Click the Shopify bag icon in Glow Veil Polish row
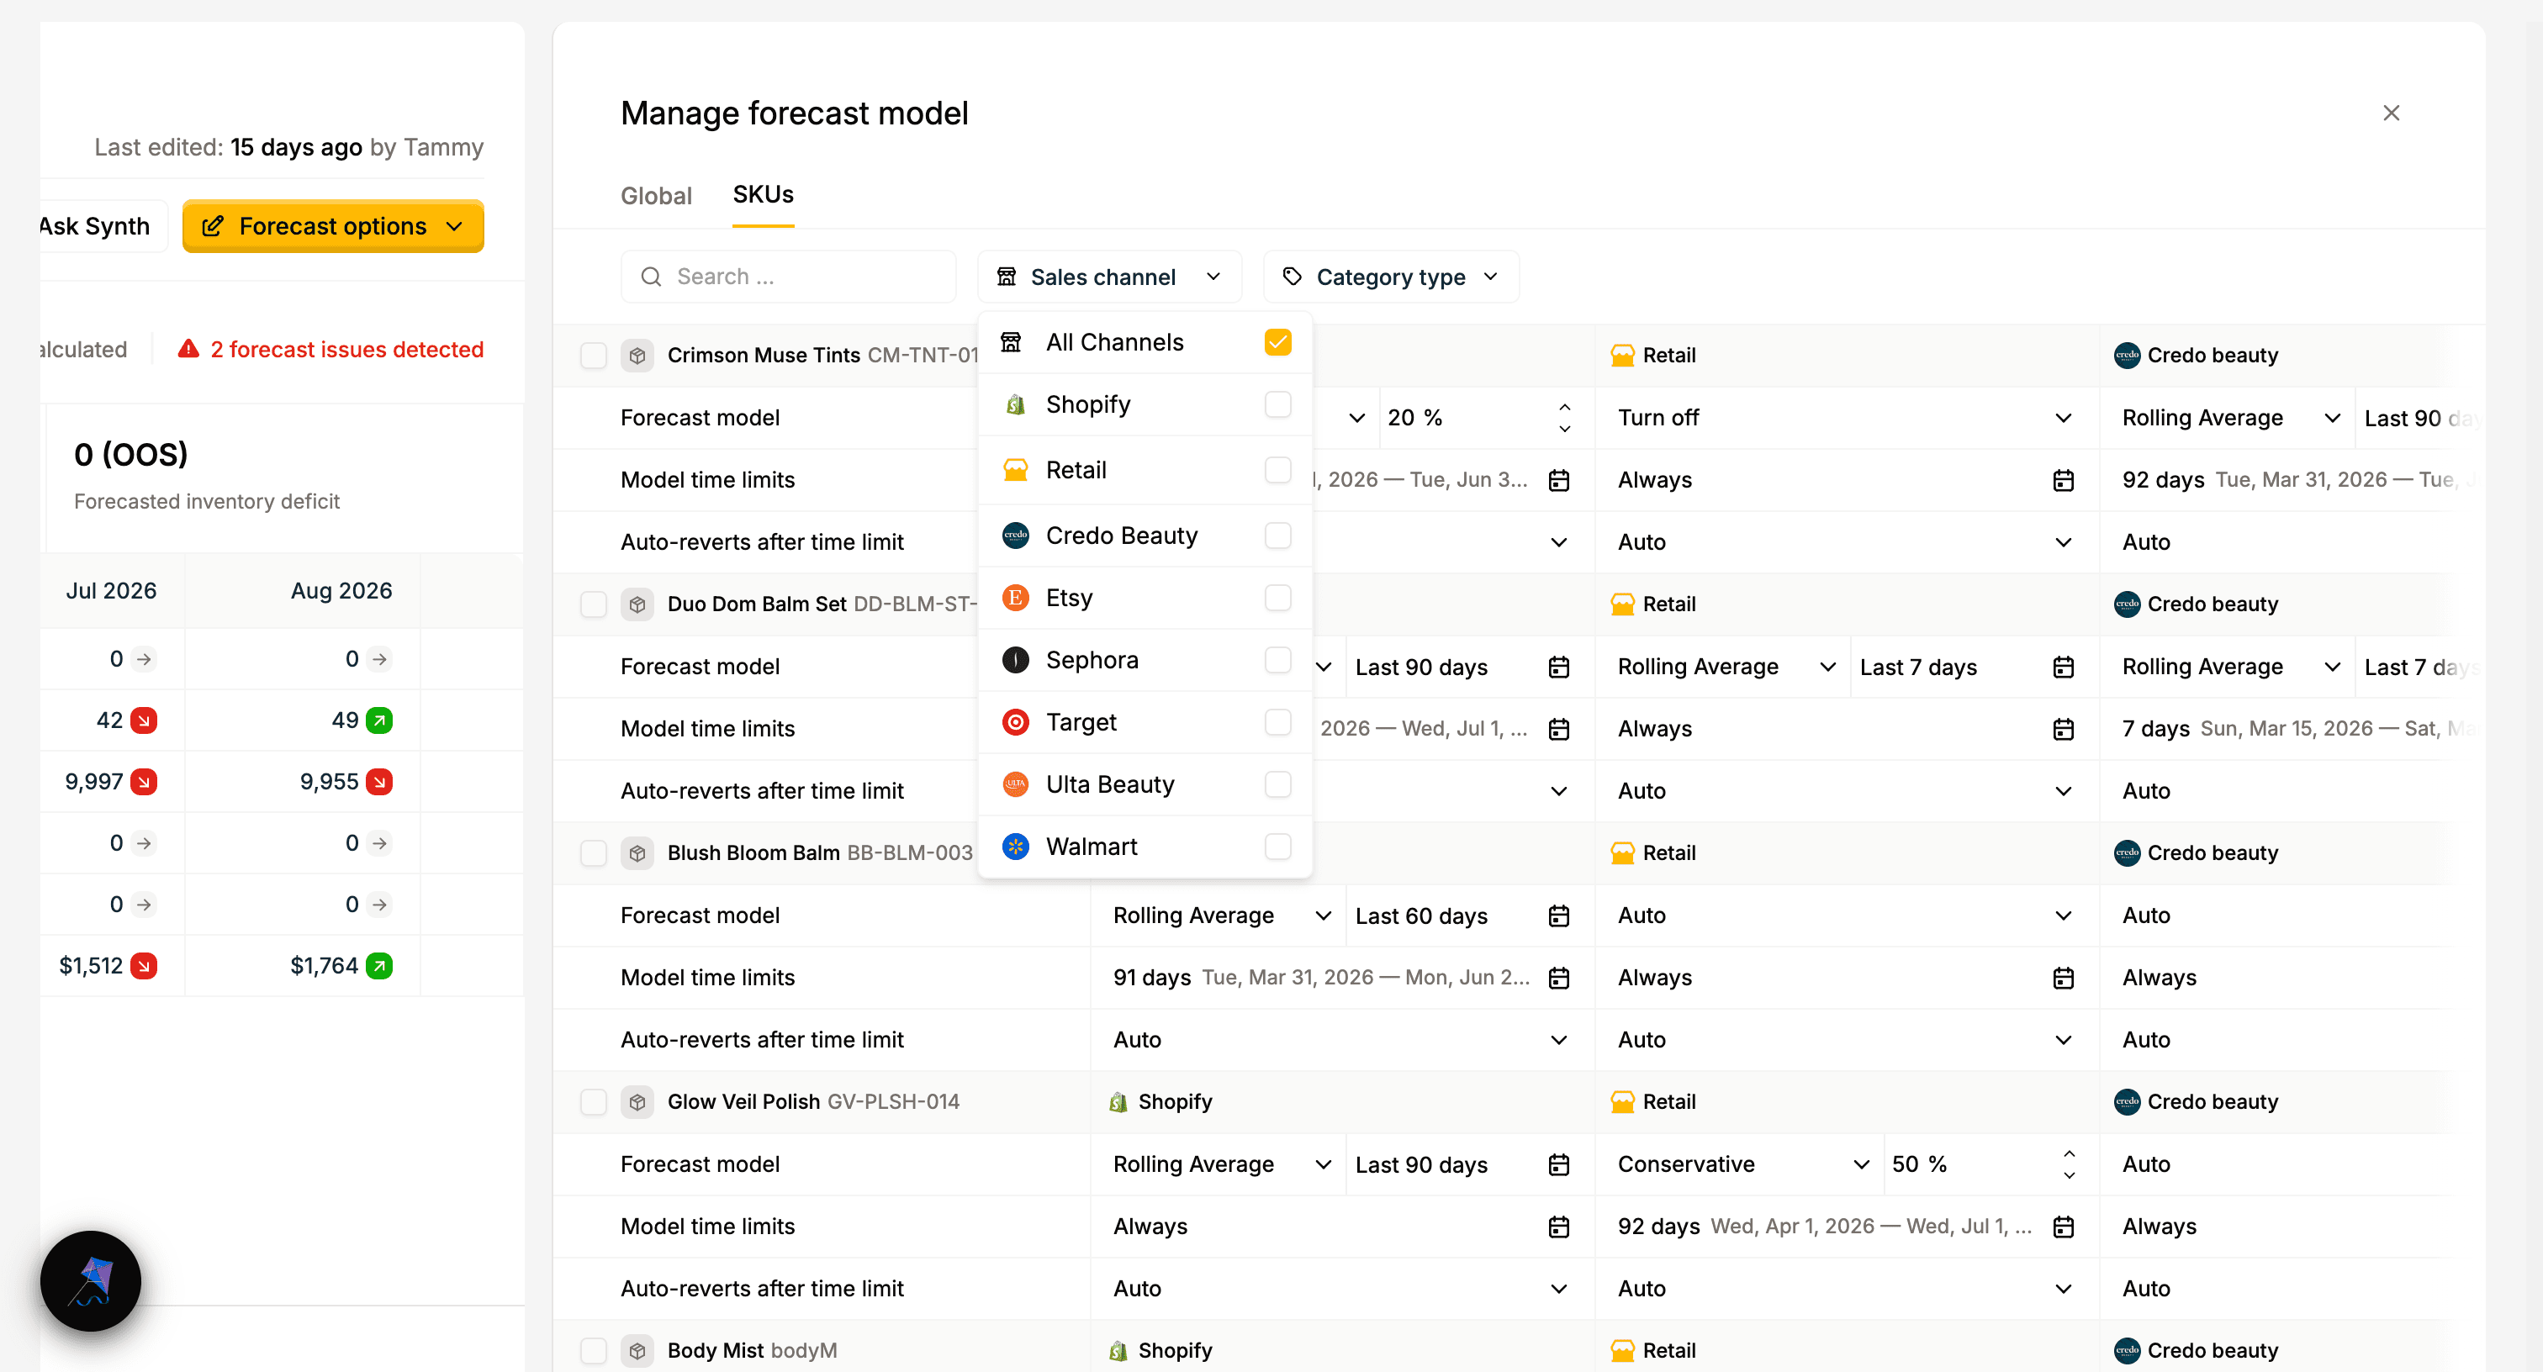The width and height of the screenshot is (2543, 1372). pyautogui.click(x=1118, y=1101)
